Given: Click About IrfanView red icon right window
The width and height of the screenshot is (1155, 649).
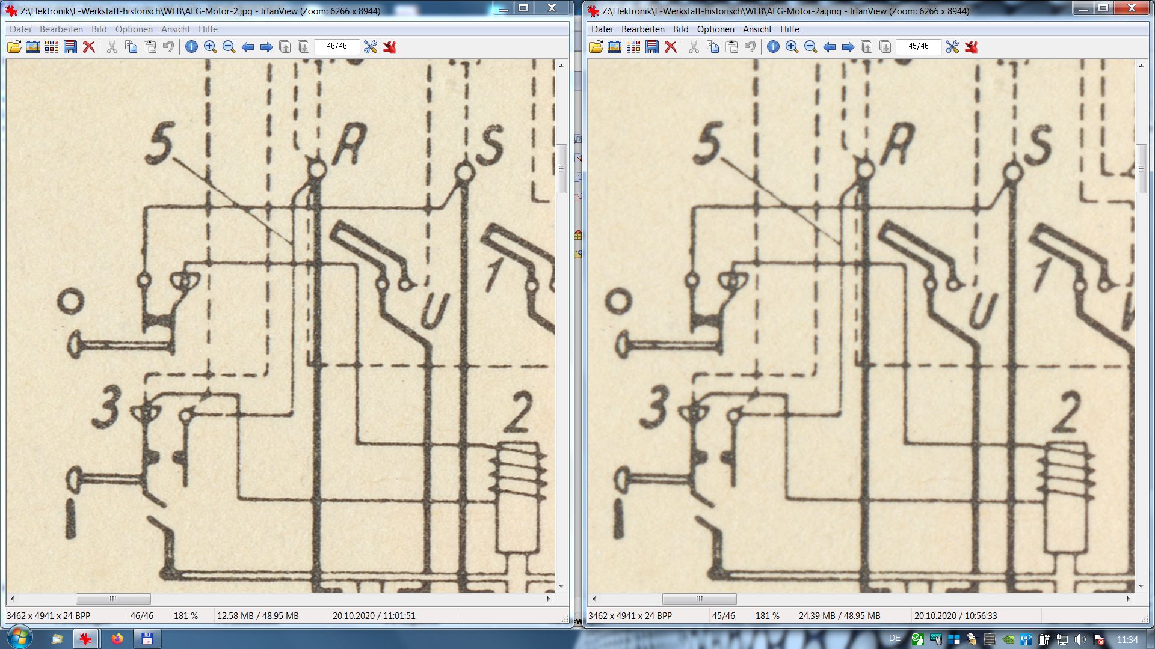Looking at the screenshot, I should pos(971,47).
